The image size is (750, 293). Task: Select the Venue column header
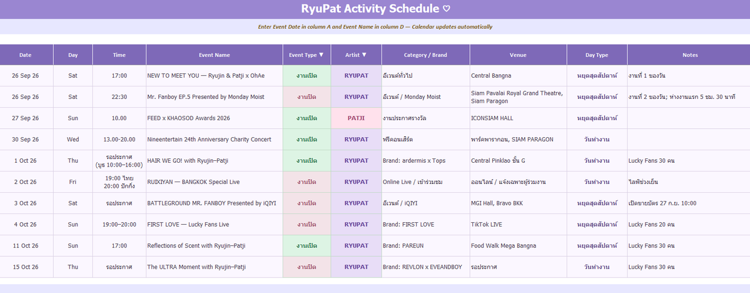[x=519, y=55]
